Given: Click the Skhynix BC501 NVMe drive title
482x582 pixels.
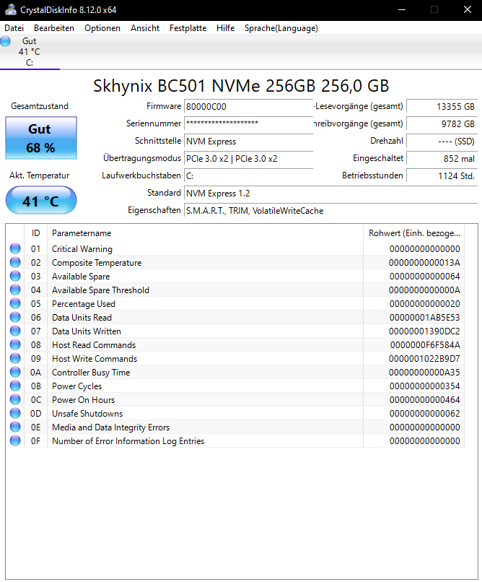Looking at the screenshot, I should pyautogui.click(x=241, y=86).
